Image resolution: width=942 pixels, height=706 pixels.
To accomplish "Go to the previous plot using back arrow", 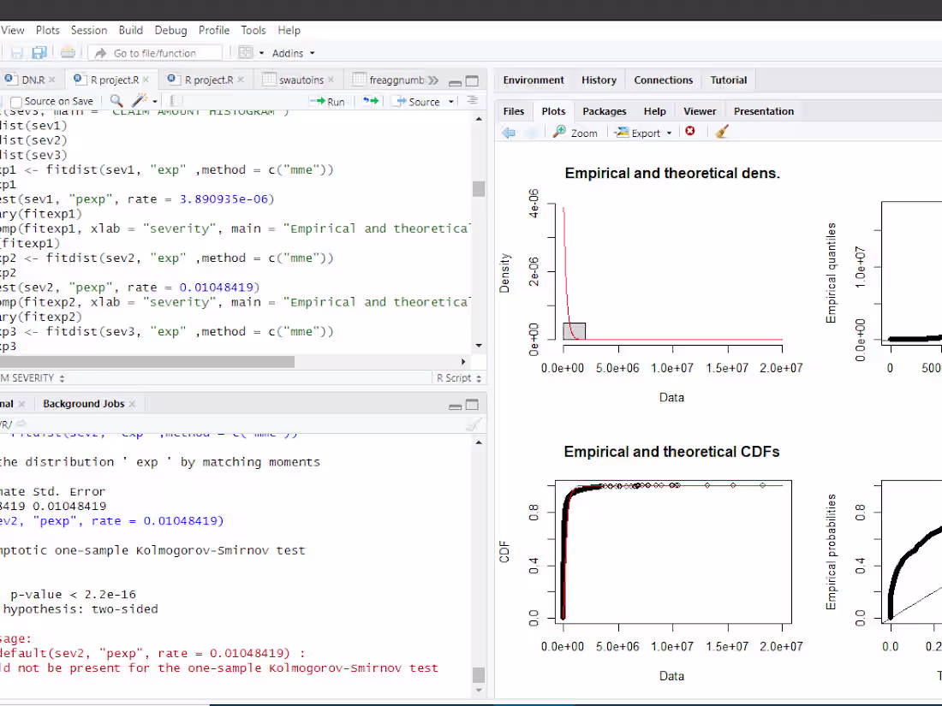I will point(509,133).
